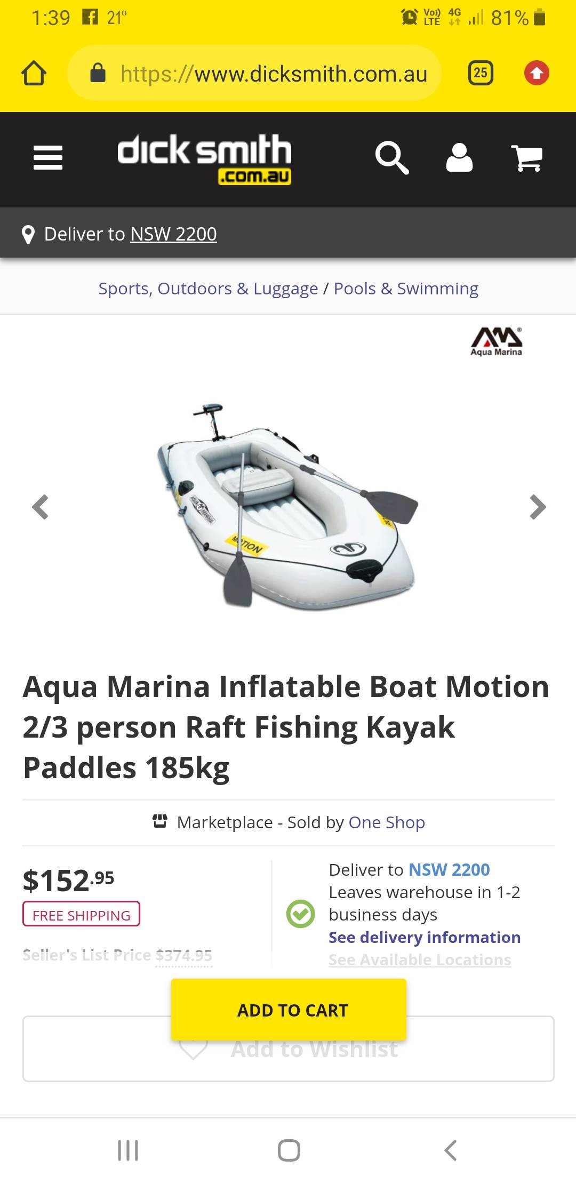
Task: Tap the red upload arrow icon
Action: click(x=537, y=73)
